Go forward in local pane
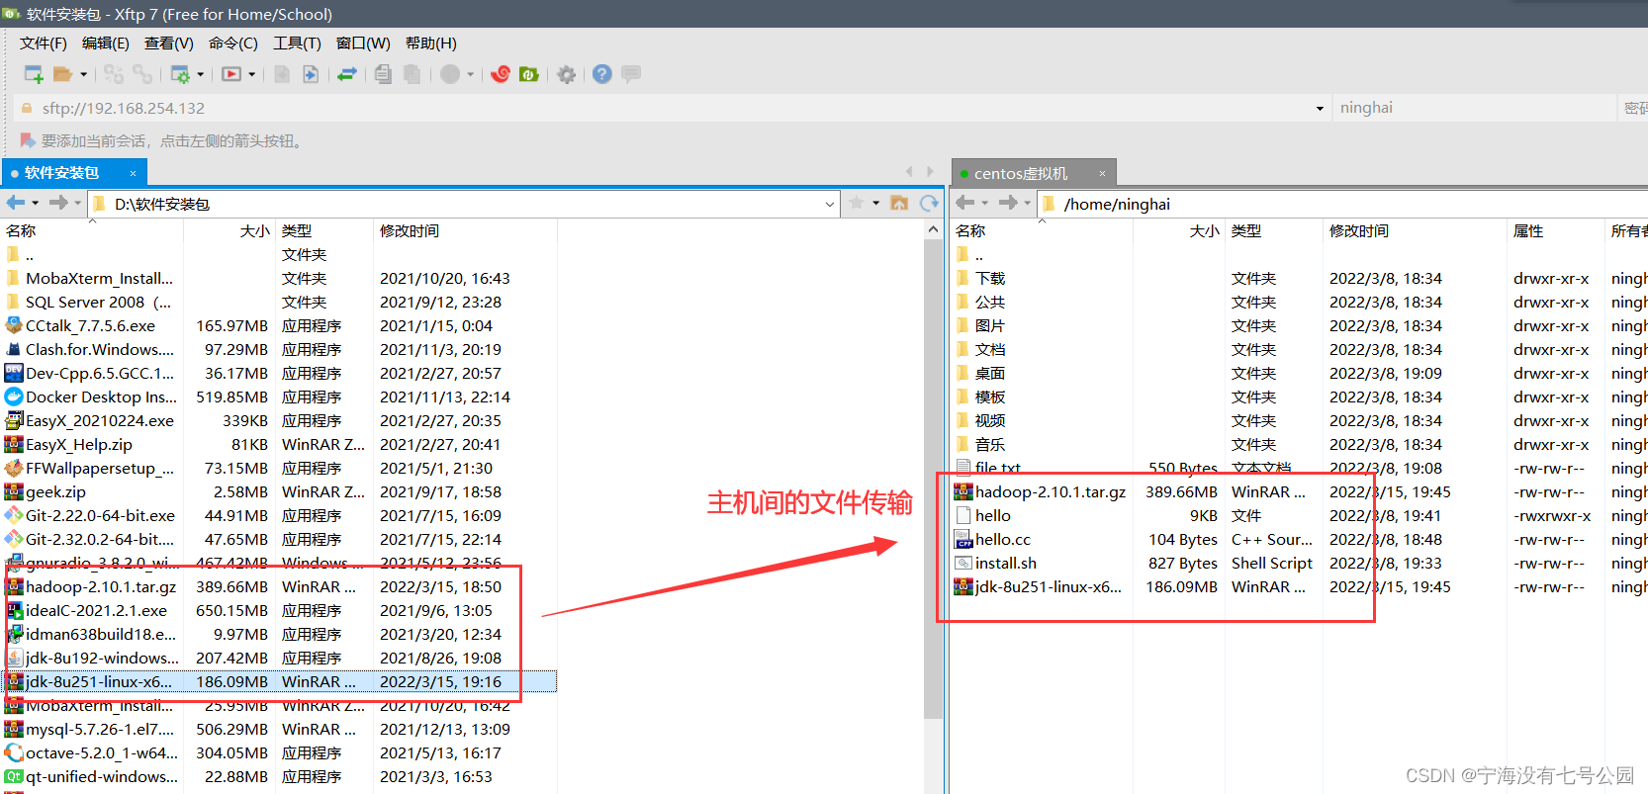This screenshot has height=794, width=1648. (x=58, y=203)
